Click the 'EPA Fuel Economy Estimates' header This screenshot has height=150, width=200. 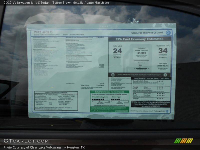(139, 39)
